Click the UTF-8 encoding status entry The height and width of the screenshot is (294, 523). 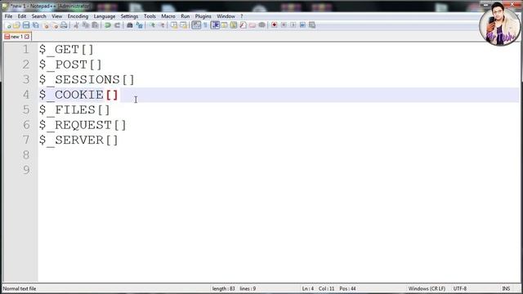click(459, 288)
